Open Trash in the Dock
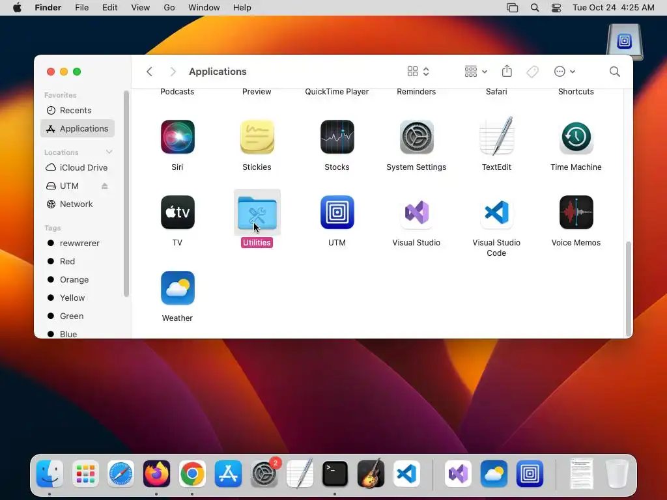The height and width of the screenshot is (500, 667). [x=617, y=474]
